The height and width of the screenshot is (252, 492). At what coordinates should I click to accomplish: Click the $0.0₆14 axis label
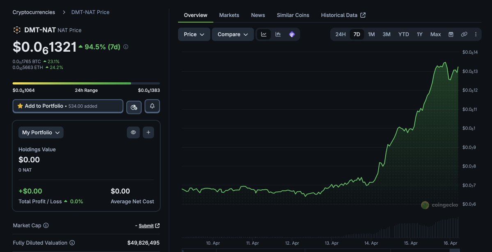tap(470, 52)
